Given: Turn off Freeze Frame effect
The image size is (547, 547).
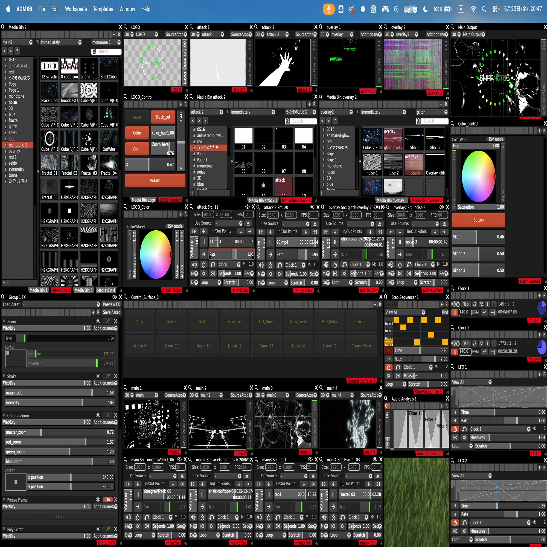Looking at the screenshot, I should click(x=107, y=499).
